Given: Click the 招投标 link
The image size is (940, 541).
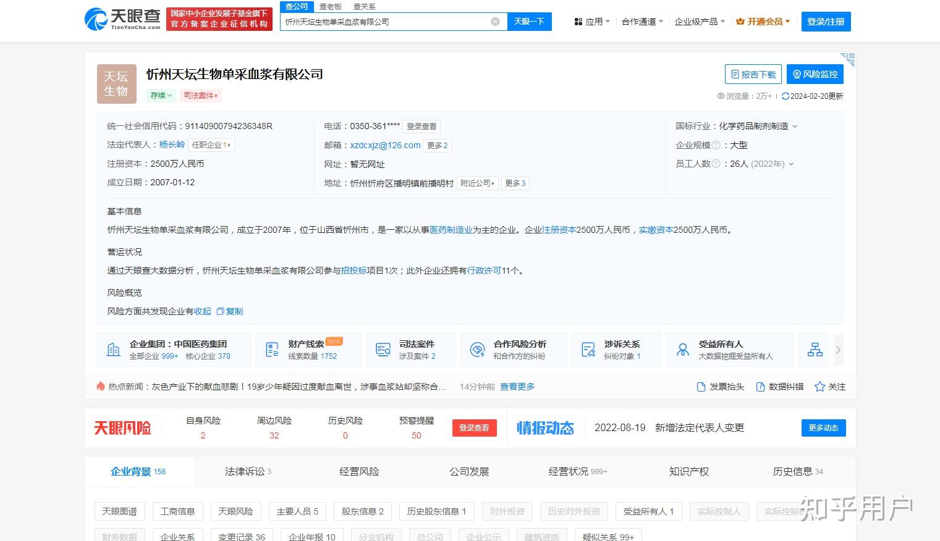Looking at the screenshot, I should [x=354, y=270].
